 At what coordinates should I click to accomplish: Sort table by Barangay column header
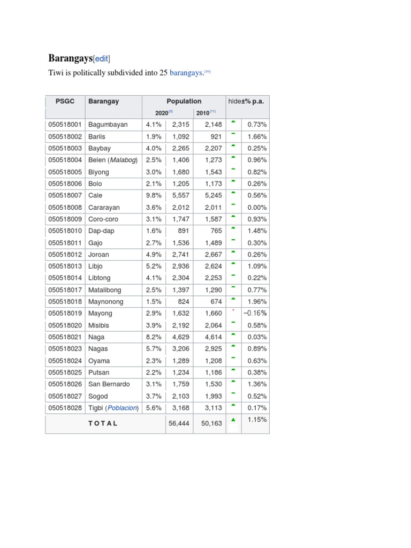coord(103,101)
